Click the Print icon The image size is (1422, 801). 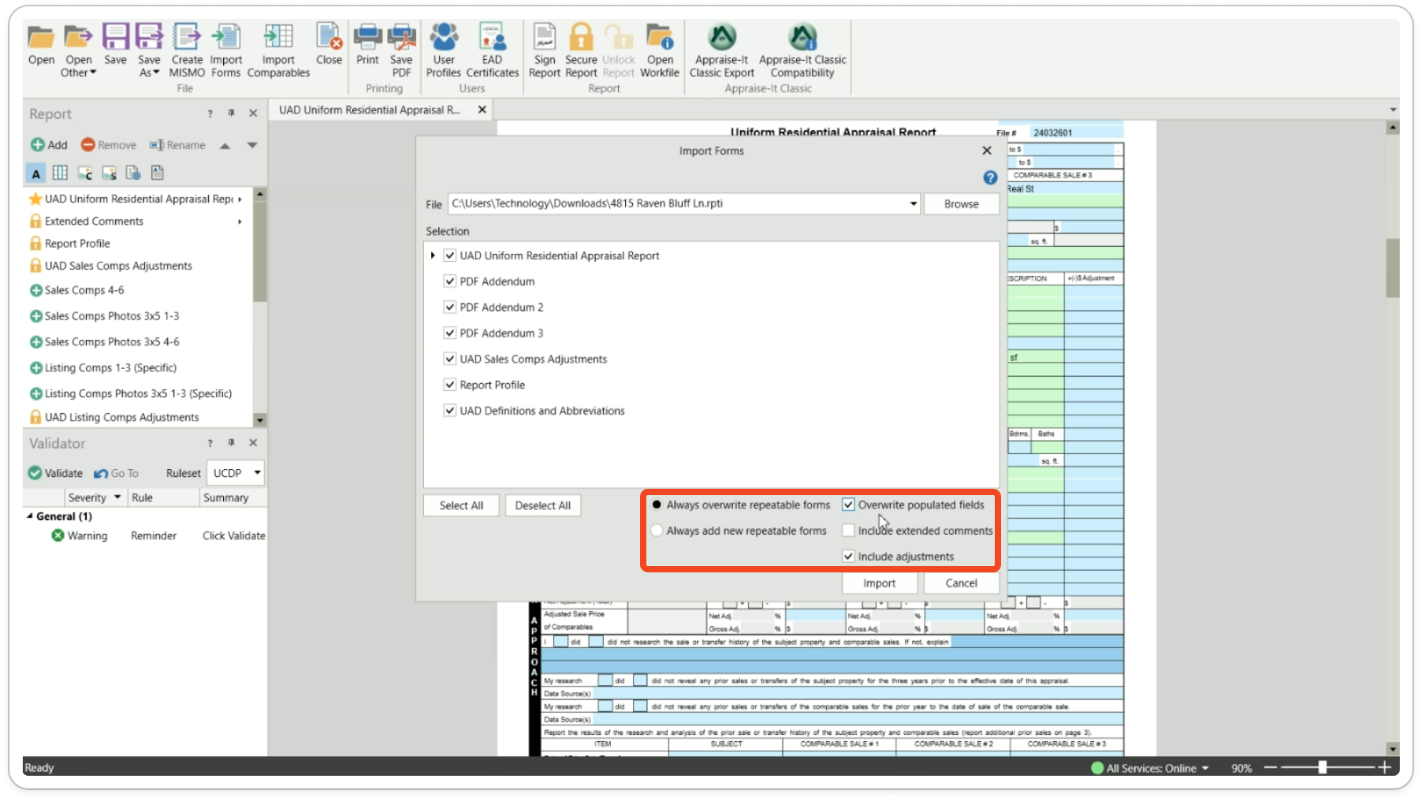(x=367, y=37)
